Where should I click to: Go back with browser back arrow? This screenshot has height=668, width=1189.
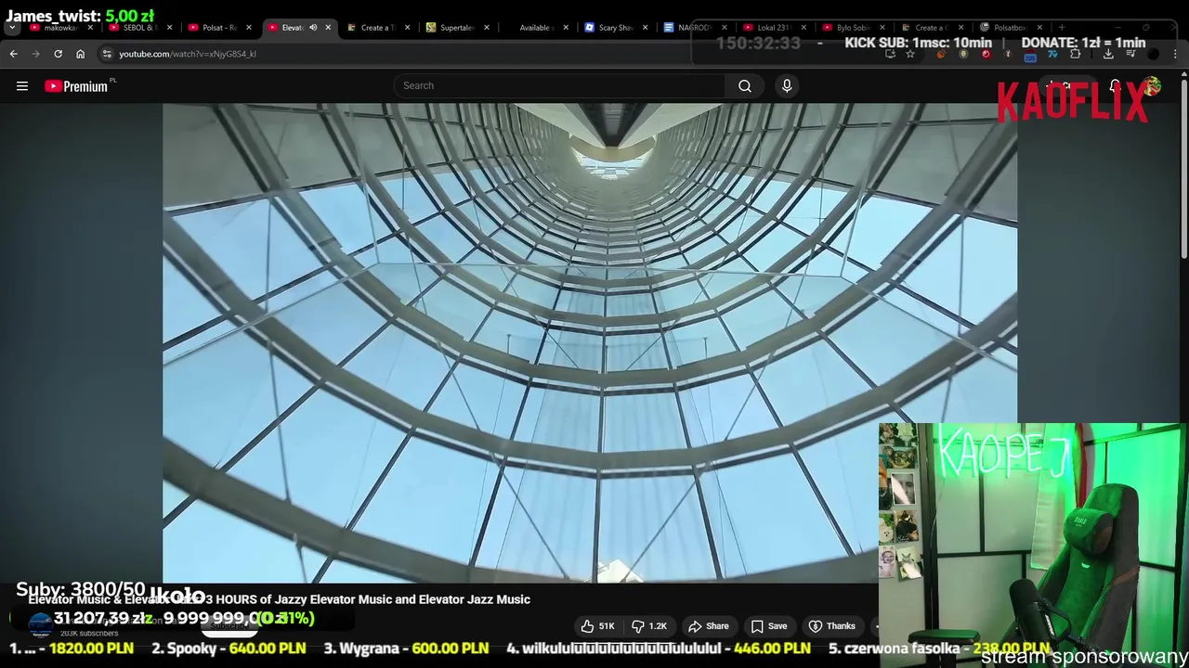(x=14, y=54)
